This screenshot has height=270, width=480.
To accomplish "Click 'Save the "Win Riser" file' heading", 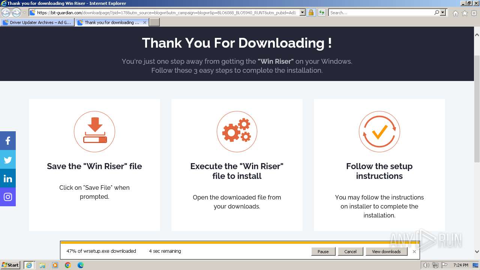I will pyautogui.click(x=94, y=166).
